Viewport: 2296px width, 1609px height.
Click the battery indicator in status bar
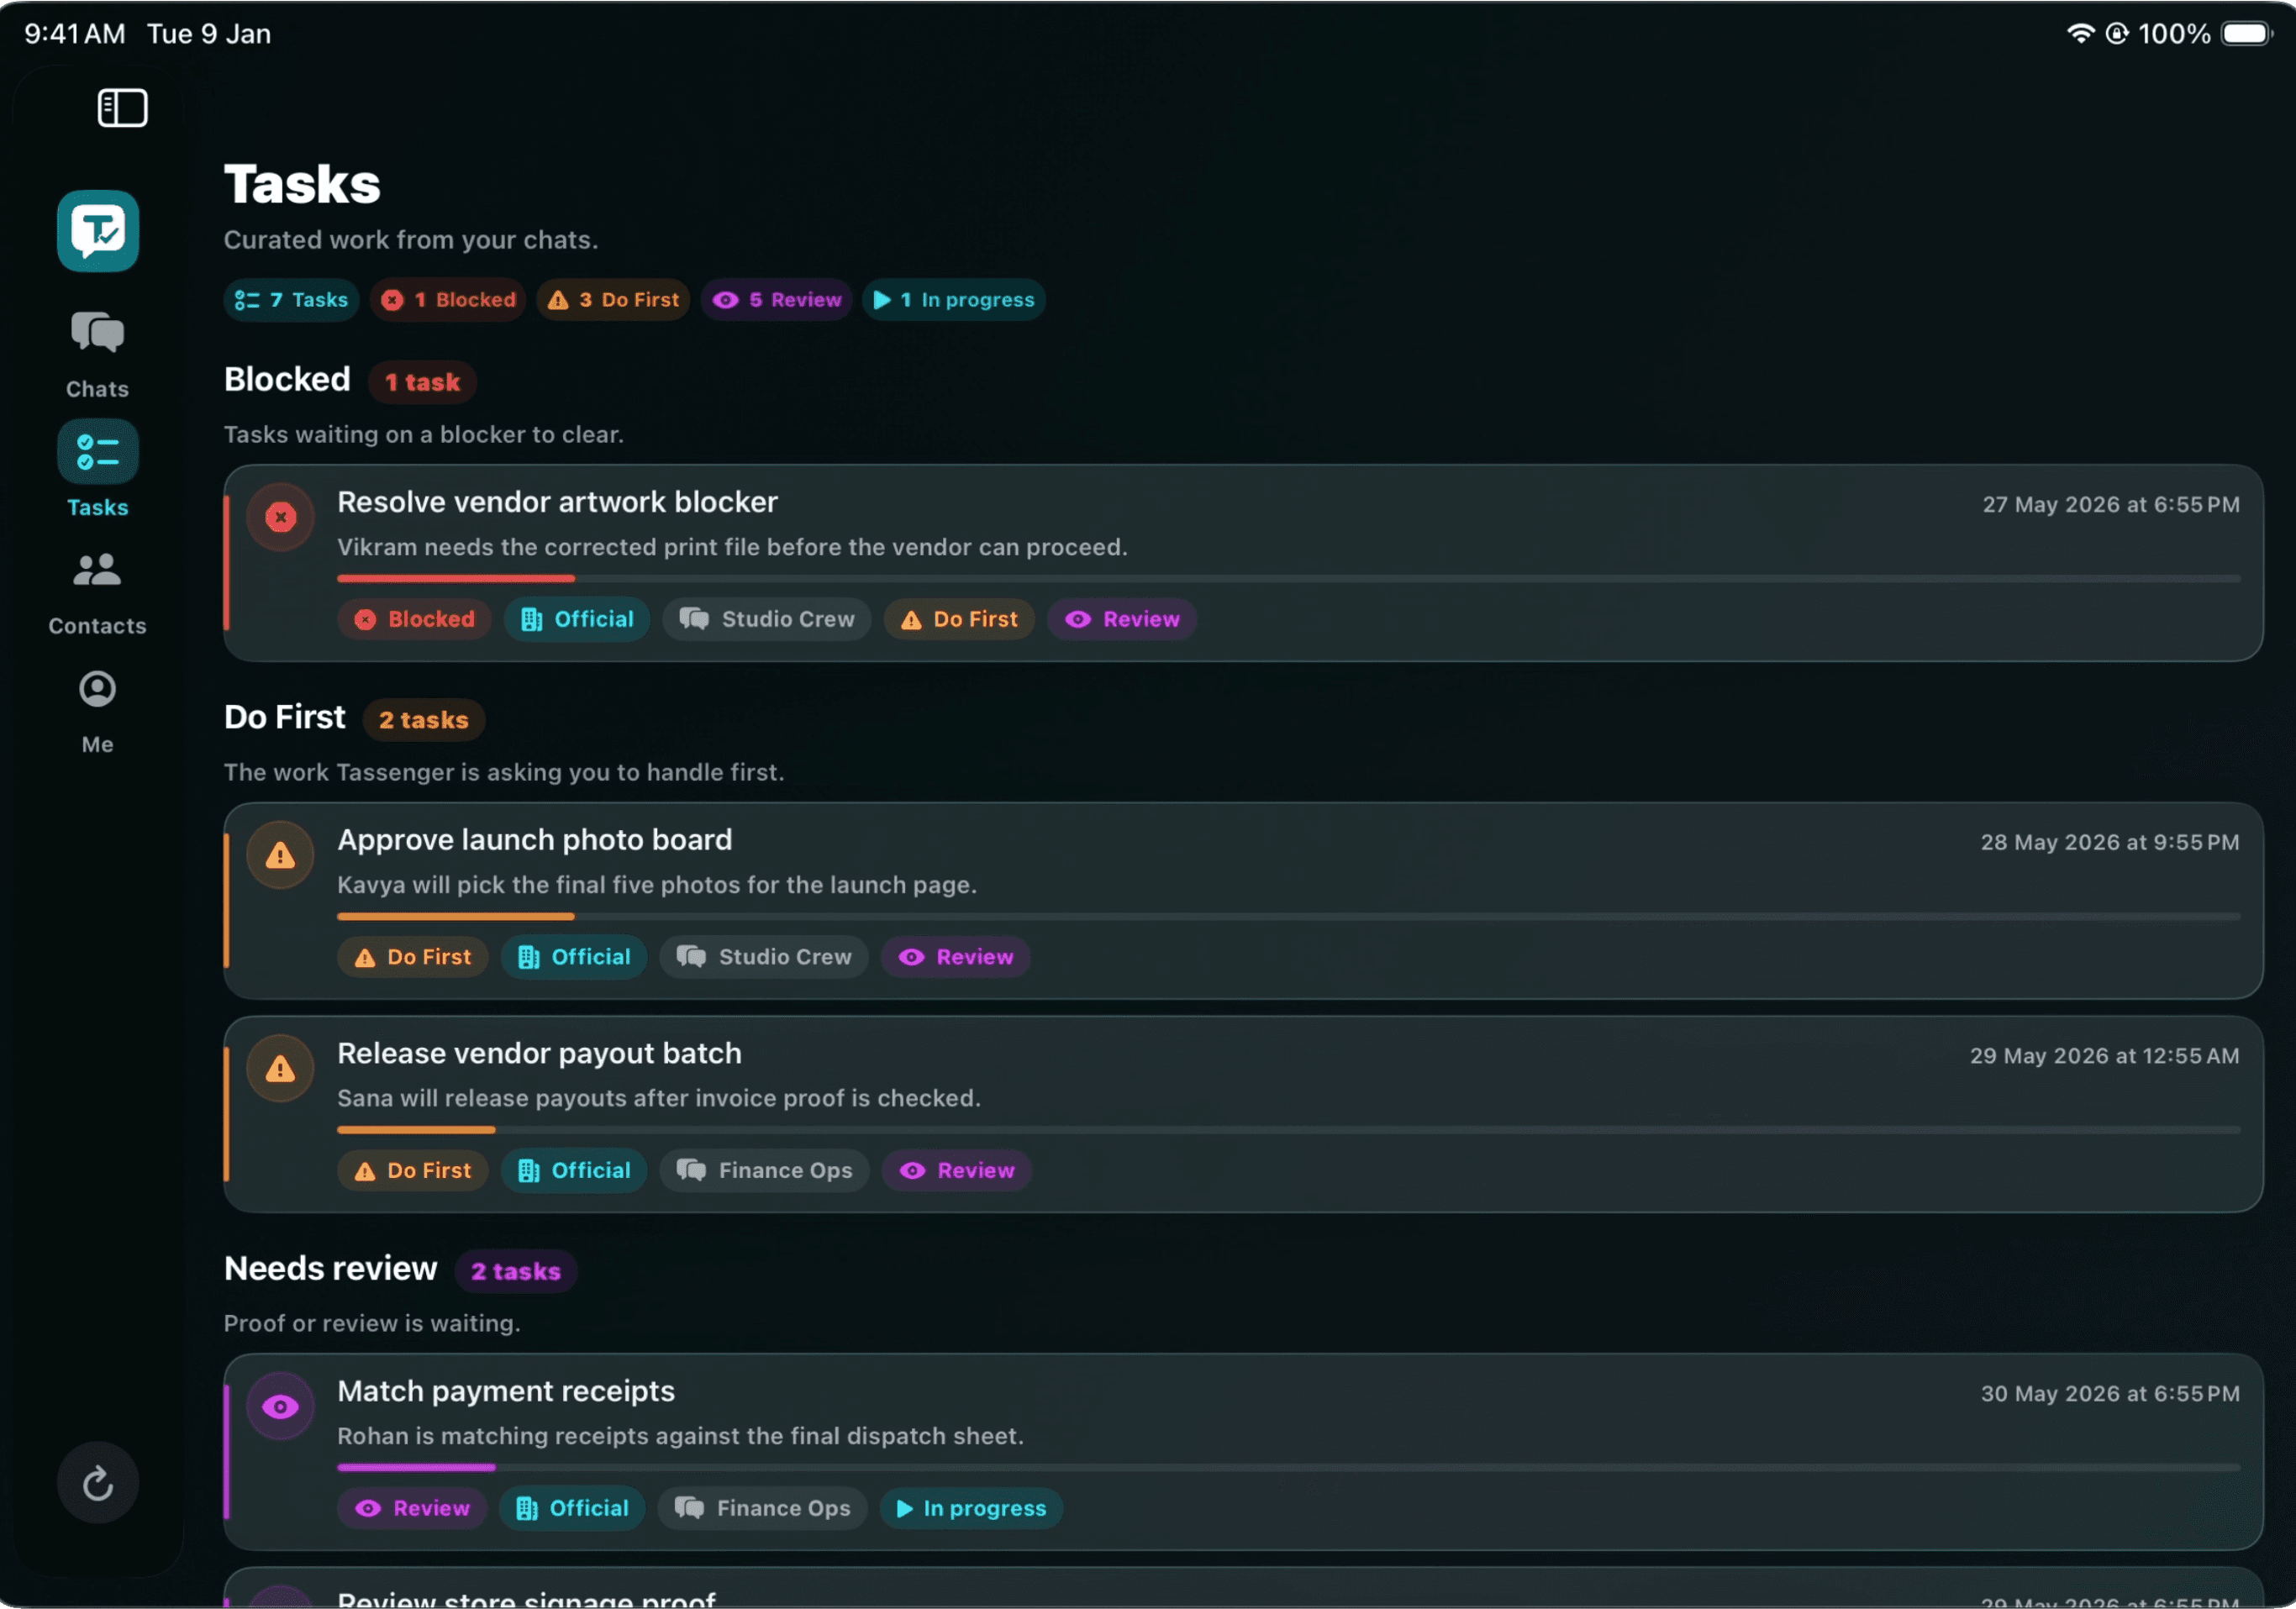(x=2247, y=33)
